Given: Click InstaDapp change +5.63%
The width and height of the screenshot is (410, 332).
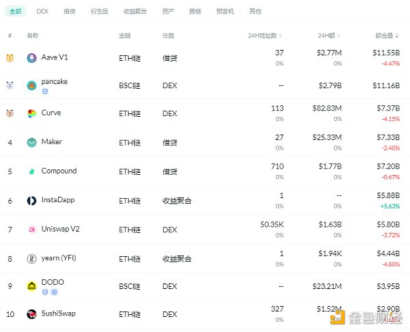Looking at the screenshot, I should (x=390, y=206).
